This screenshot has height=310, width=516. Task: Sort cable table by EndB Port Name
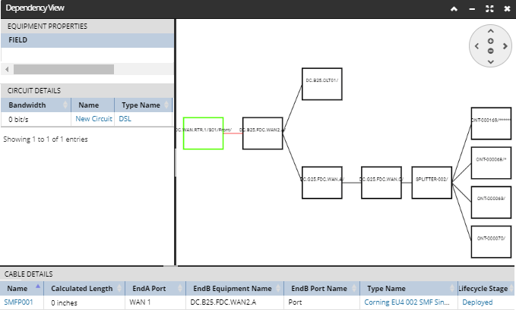pyautogui.click(x=321, y=288)
